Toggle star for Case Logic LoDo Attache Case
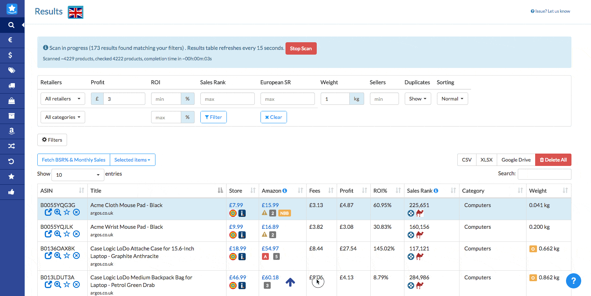The image size is (591, 296). (67, 256)
